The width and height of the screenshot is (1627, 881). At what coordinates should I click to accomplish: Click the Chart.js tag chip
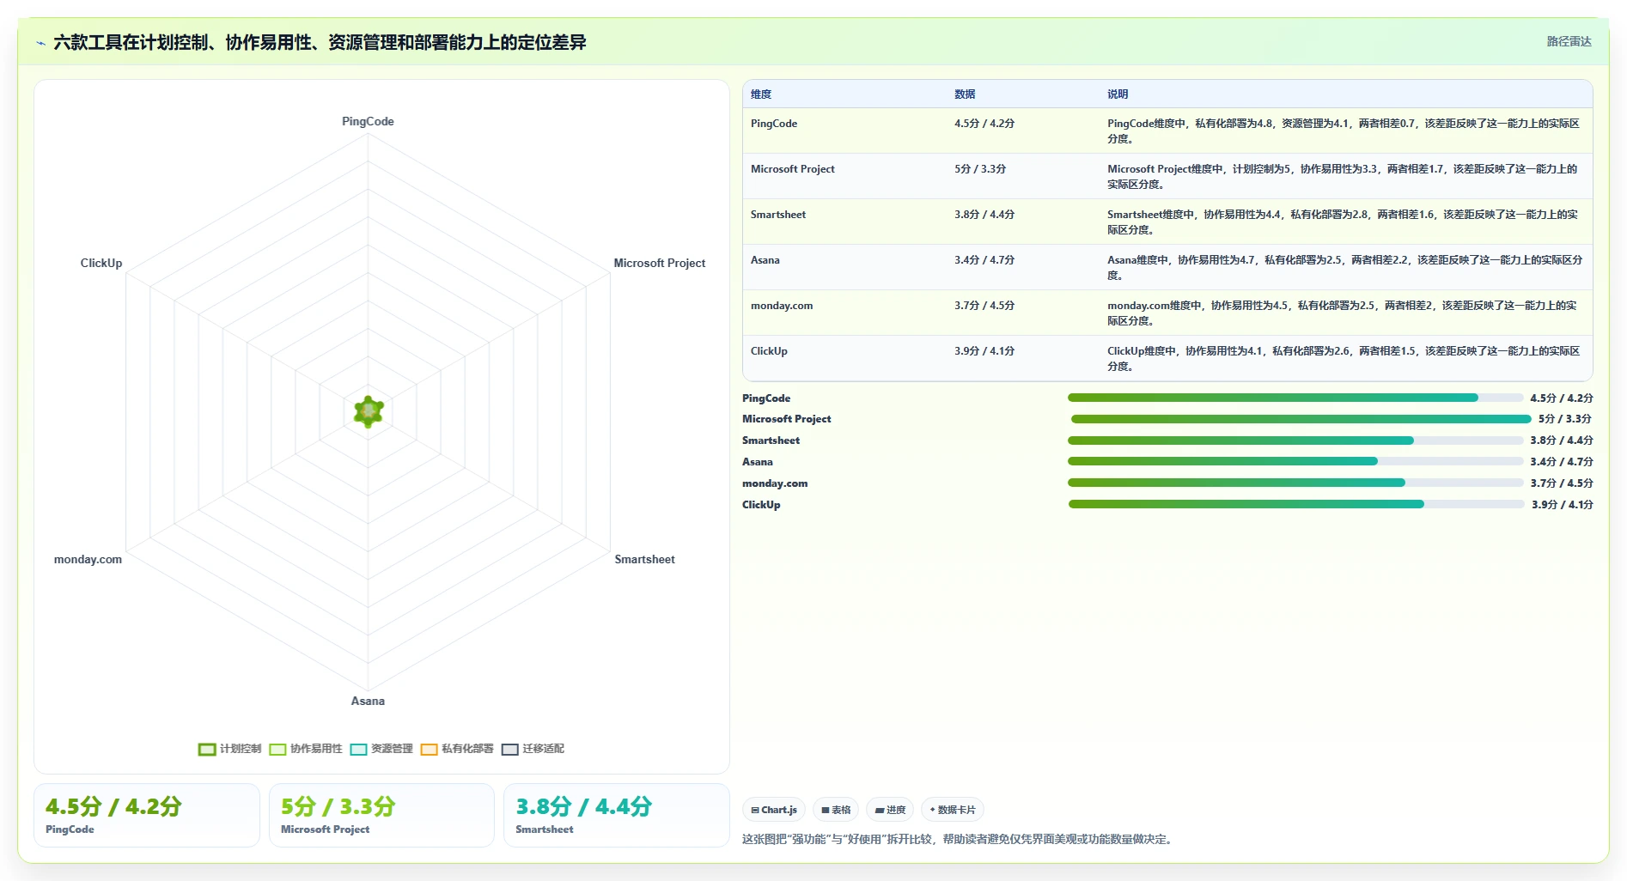pos(774,810)
